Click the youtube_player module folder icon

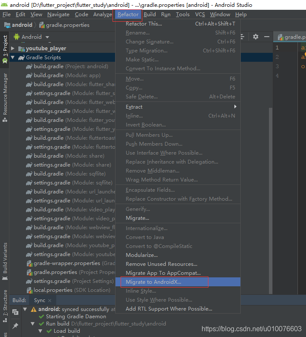[21, 49]
